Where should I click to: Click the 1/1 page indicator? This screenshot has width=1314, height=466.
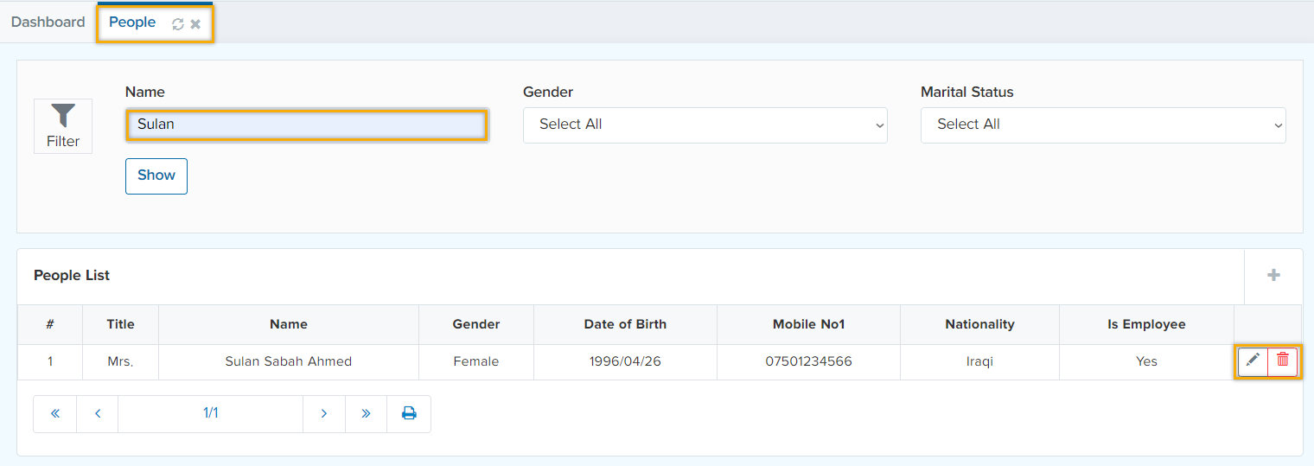[x=210, y=413]
